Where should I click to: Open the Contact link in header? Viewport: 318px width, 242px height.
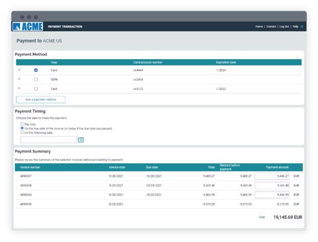[x=271, y=27]
